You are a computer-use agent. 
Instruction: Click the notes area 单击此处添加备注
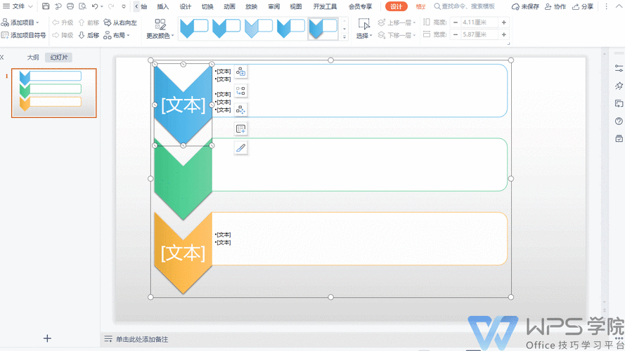pyautogui.click(x=142, y=340)
